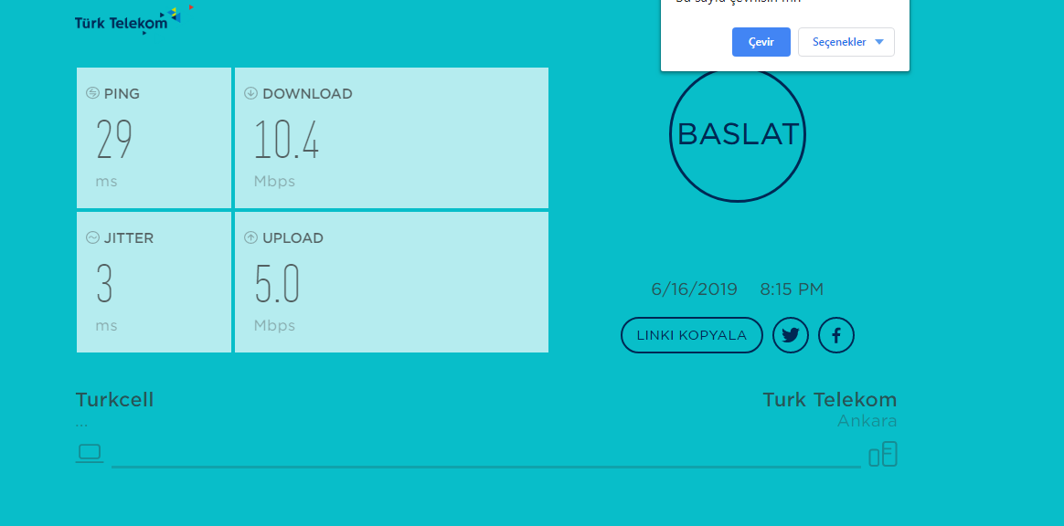Click the jitter wave icon

pyautogui.click(x=93, y=238)
